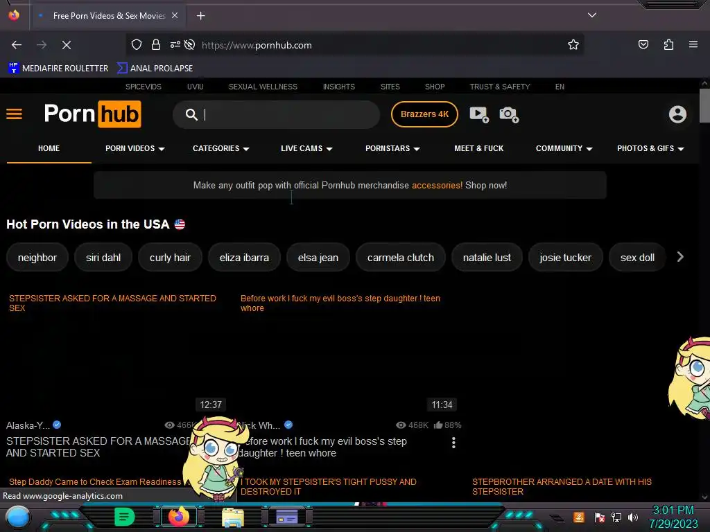This screenshot has height=532, width=710.
Task: Expand the CATEGORIES dropdown
Action: (x=221, y=148)
